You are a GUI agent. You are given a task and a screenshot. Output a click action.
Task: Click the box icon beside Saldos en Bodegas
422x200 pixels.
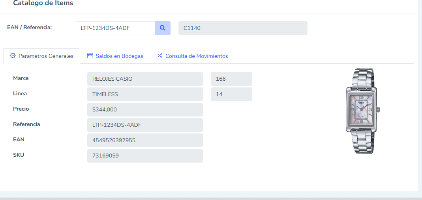(90, 56)
